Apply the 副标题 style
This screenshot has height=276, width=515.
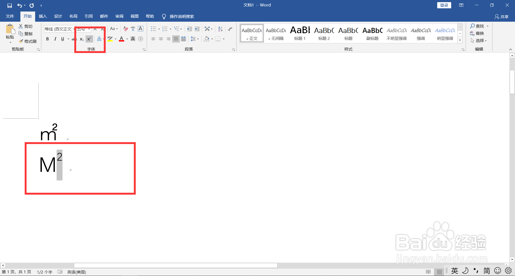372,33
